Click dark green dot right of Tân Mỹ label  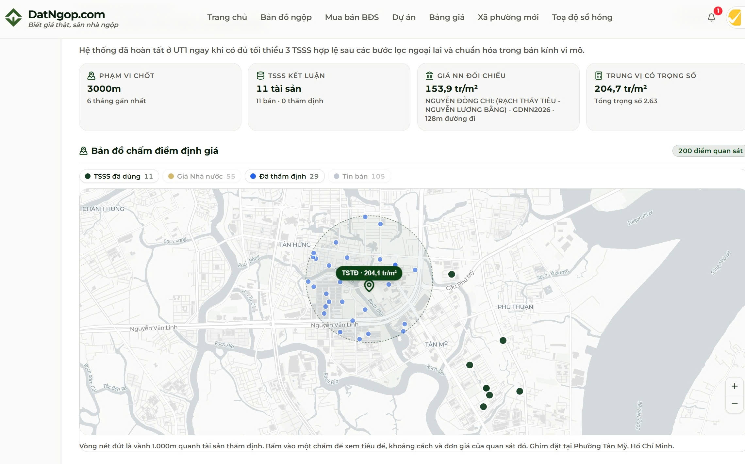[503, 341]
